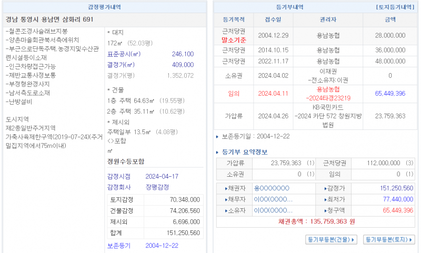Select the red 2024.04.11 date
Image resolution: width=421 pixels, height=253 pixels.
pyautogui.click(x=273, y=94)
